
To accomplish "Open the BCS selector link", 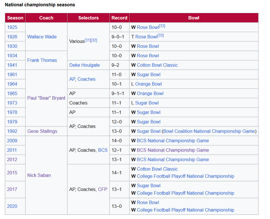I will pos(103,150).
